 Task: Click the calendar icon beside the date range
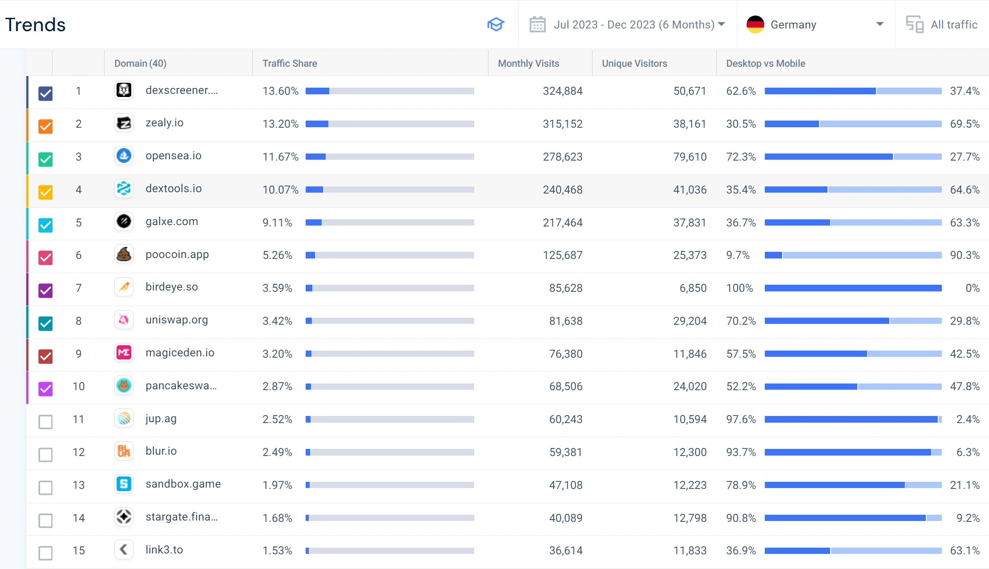click(537, 24)
